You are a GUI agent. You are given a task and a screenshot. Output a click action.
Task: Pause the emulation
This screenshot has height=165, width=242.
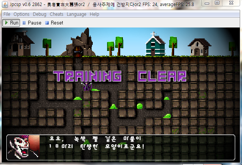click(32, 23)
